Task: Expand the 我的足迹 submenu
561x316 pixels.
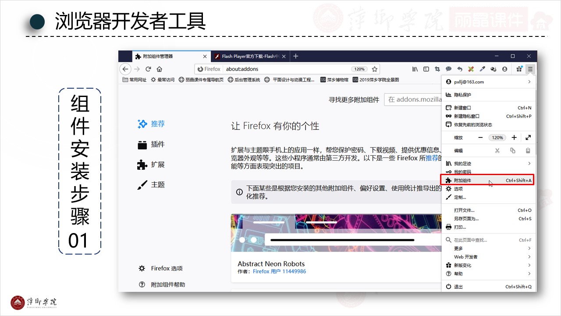Action: click(x=488, y=164)
